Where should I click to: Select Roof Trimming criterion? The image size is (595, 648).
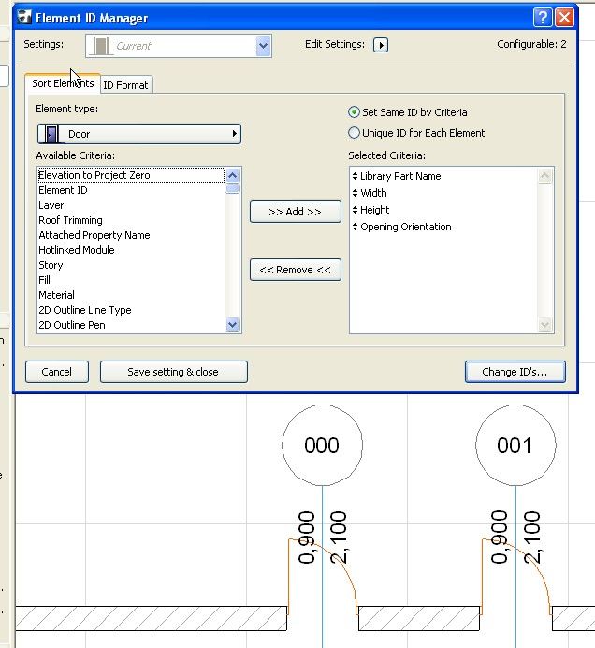[131, 220]
